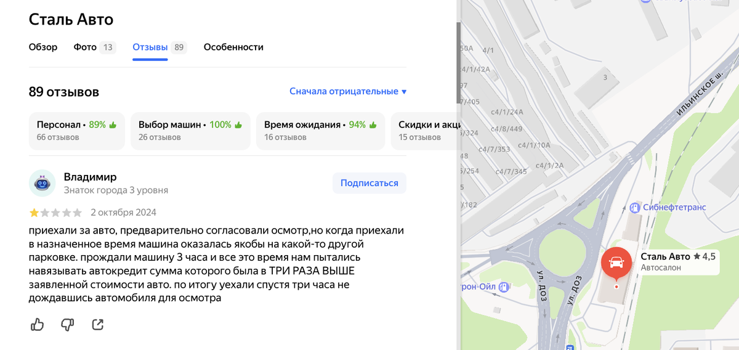Filter reviews by Выбор машин 100%

pos(190,131)
